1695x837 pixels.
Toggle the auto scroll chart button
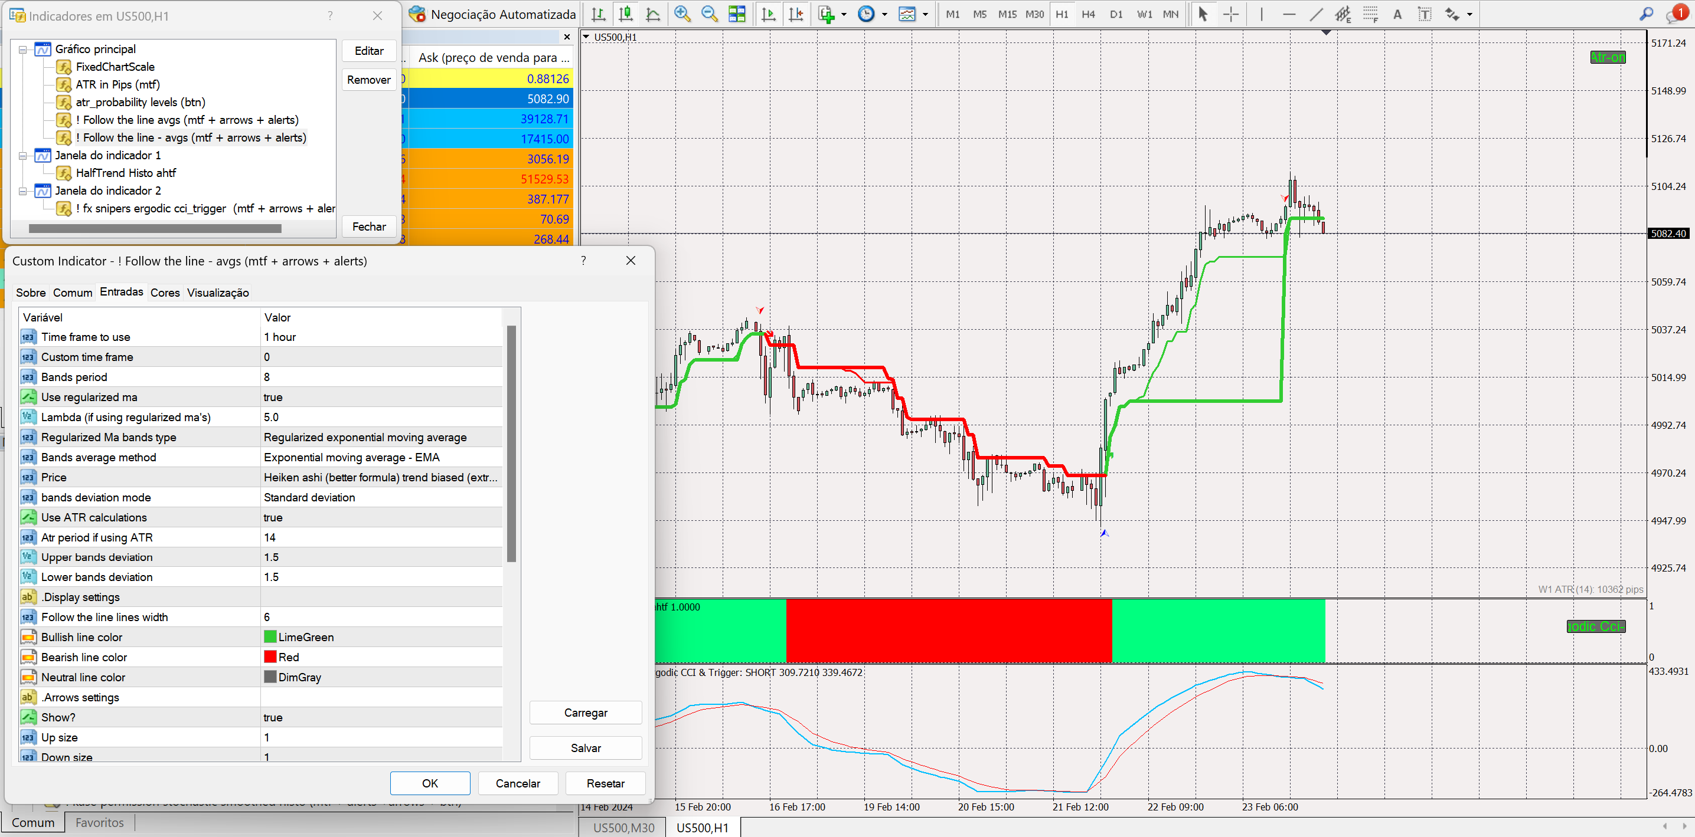pos(768,14)
